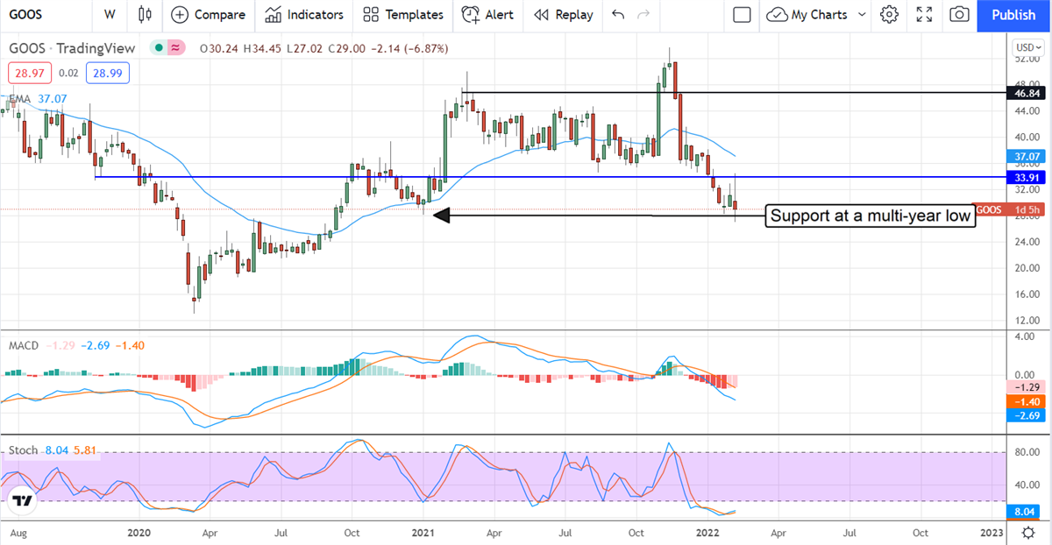Click the red 28.97 sell price button
1052x545 pixels.
pos(27,73)
